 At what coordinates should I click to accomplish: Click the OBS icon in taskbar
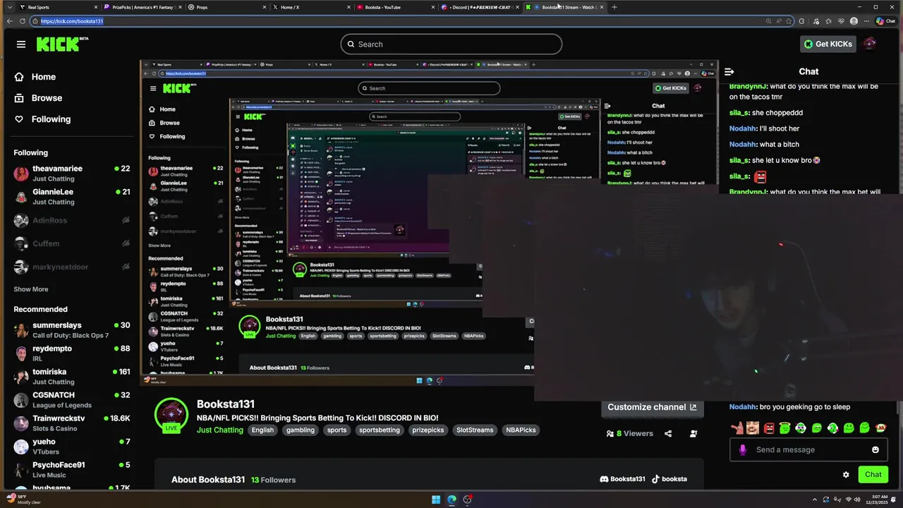click(467, 500)
